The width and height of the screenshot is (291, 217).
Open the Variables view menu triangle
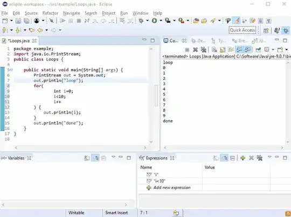pyautogui.click(x=113, y=157)
